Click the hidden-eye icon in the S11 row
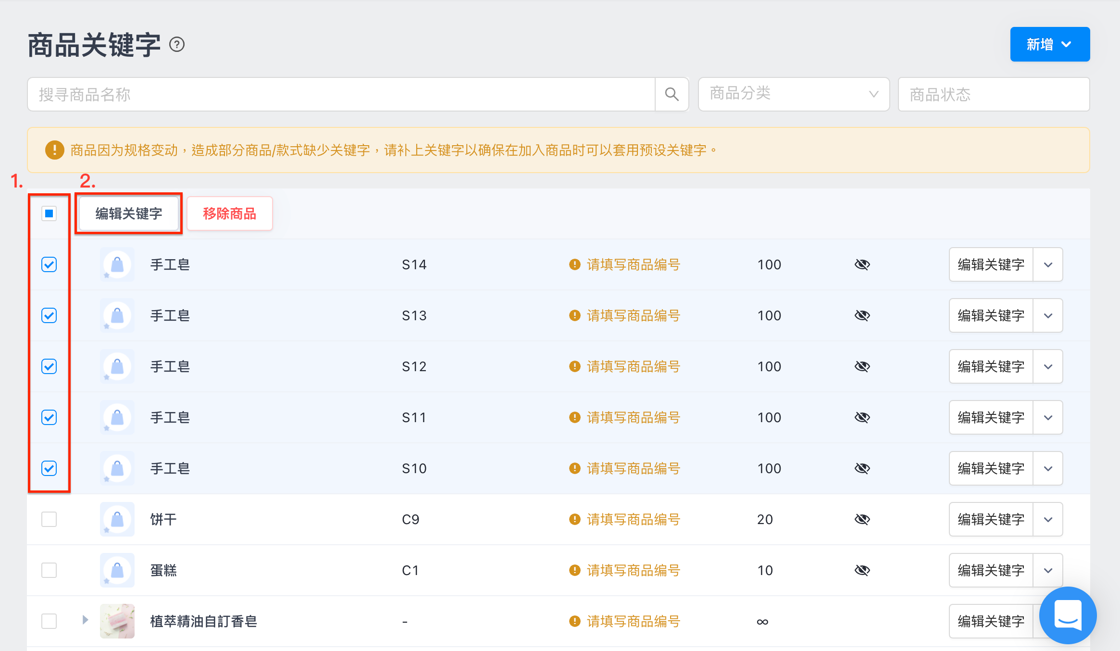The image size is (1120, 651). [x=862, y=417]
